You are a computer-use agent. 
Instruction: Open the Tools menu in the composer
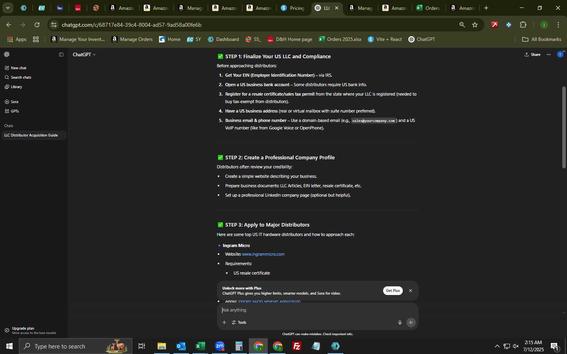click(239, 323)
